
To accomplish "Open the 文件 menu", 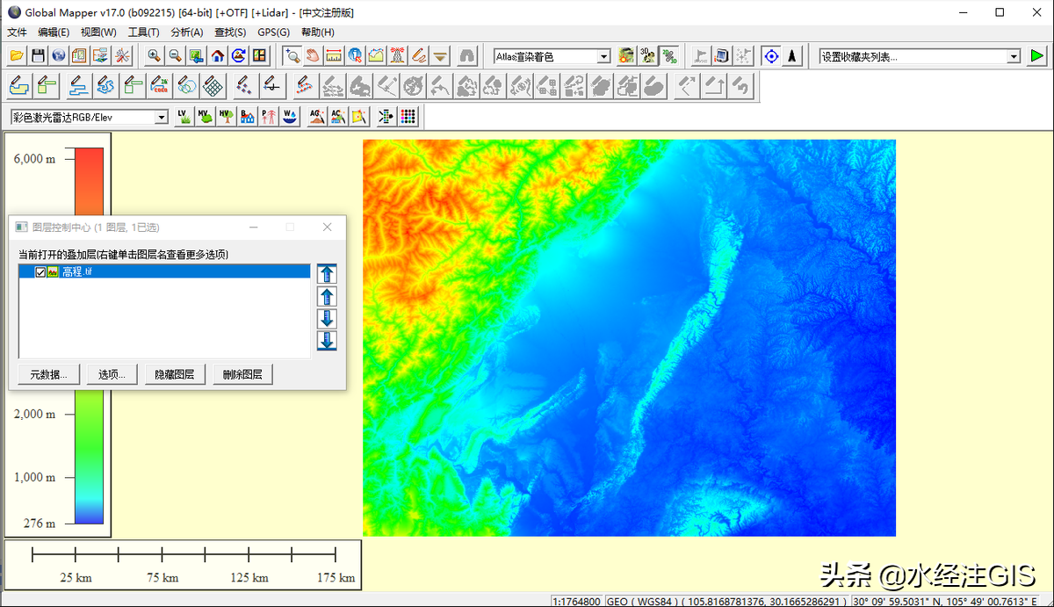I will (17, 33).
